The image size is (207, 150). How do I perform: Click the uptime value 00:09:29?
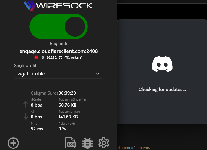click(x=67, y=93)
